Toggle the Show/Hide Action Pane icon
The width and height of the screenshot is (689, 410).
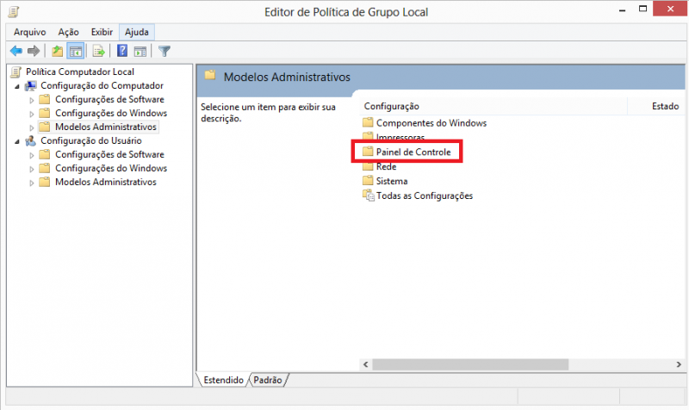click(x=139, y=51)
